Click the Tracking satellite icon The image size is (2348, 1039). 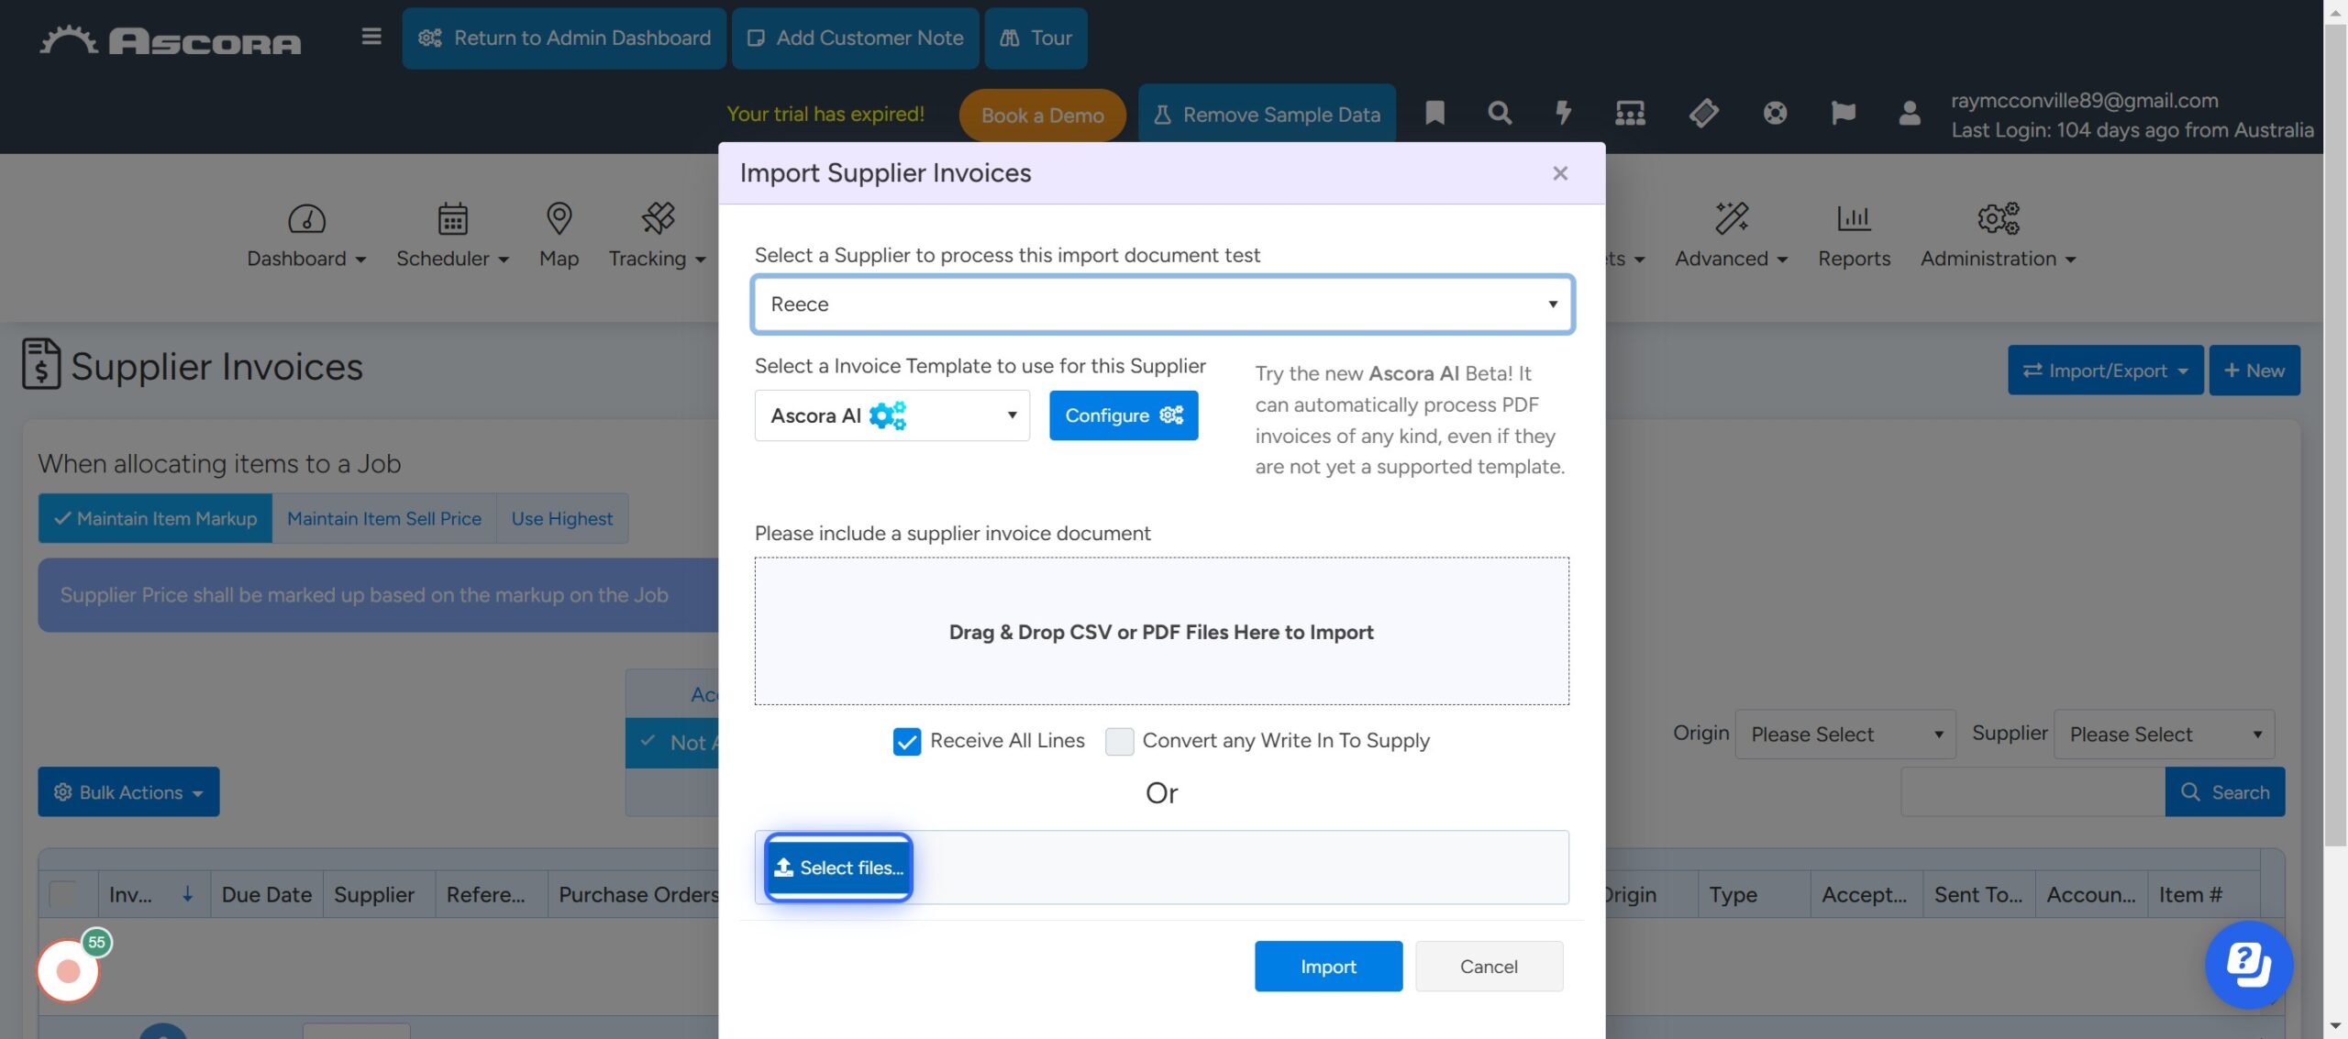[658, 218]
